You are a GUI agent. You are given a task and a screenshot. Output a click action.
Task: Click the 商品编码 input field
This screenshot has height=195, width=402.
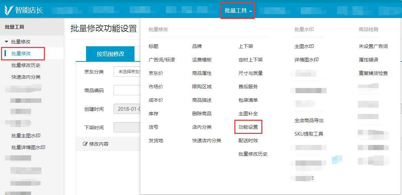point(127,90)
